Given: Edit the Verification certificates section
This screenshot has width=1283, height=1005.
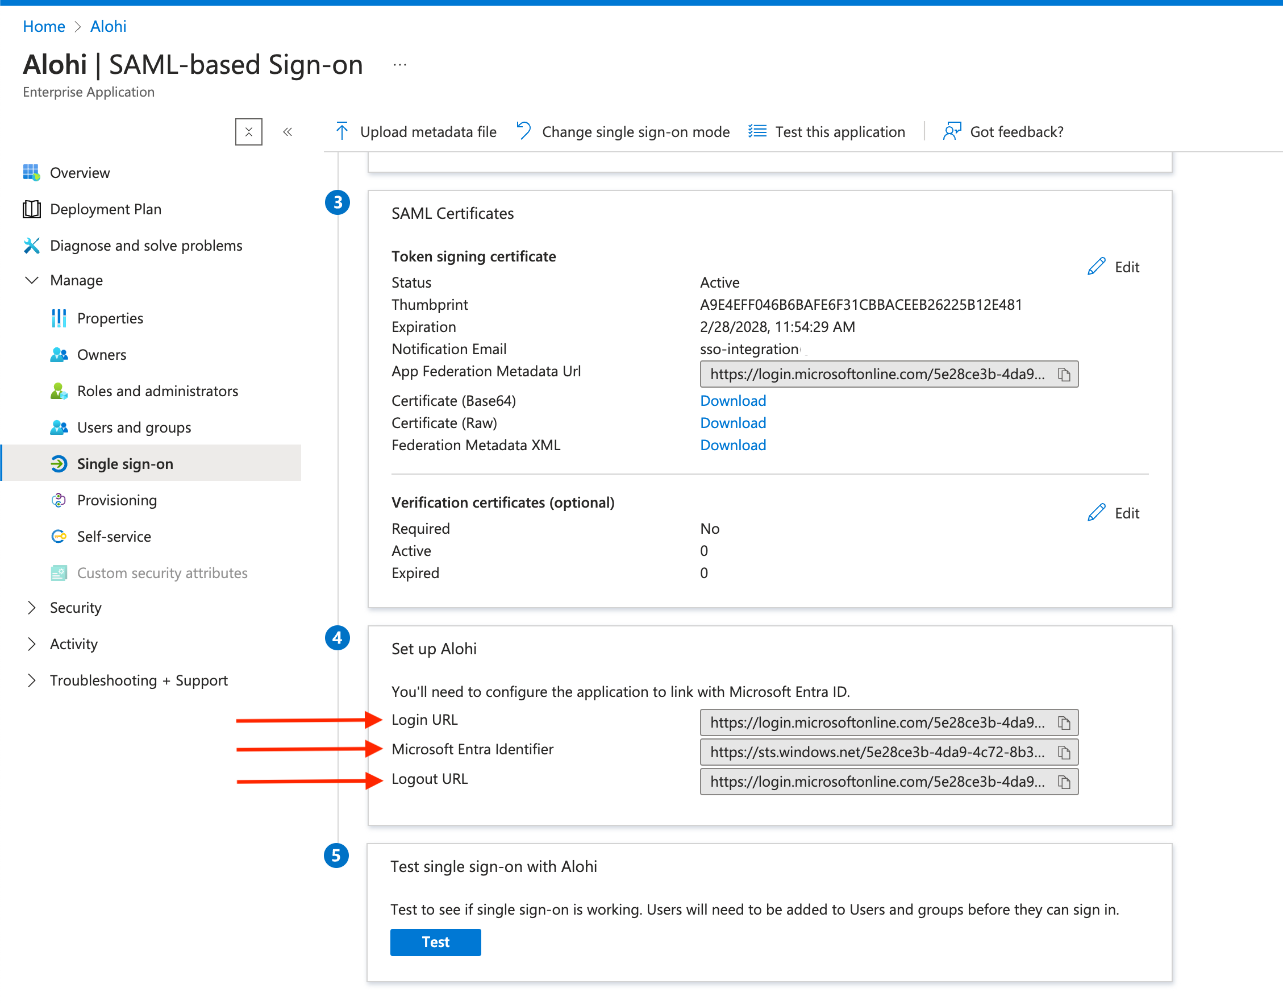Looking at the screenshot, I should pyautogui.click(x=1113, y=513).
